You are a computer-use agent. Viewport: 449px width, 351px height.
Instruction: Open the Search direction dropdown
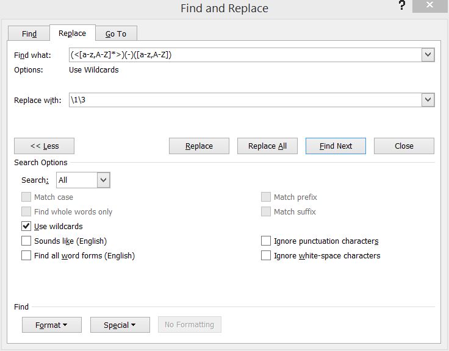[x=103, y=180]
